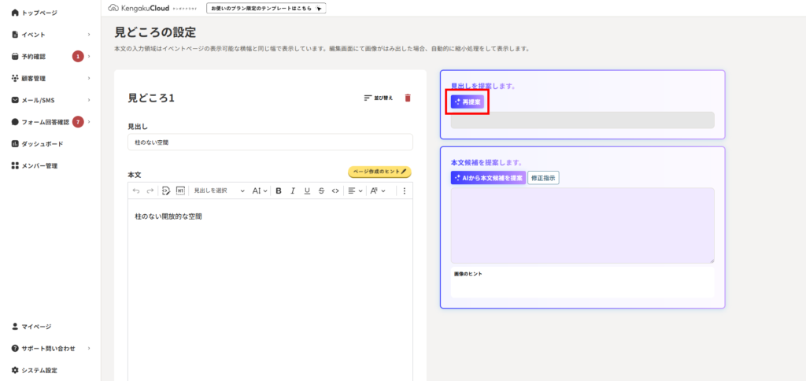Click the red trash delete icon

[408, 98]
